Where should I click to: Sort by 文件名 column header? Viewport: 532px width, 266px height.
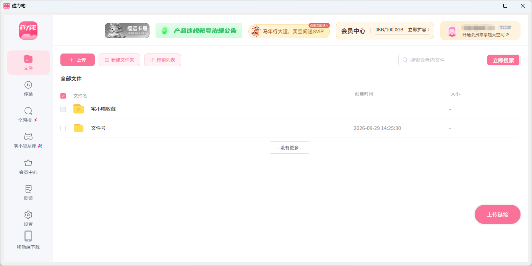(x=80, y=96)
